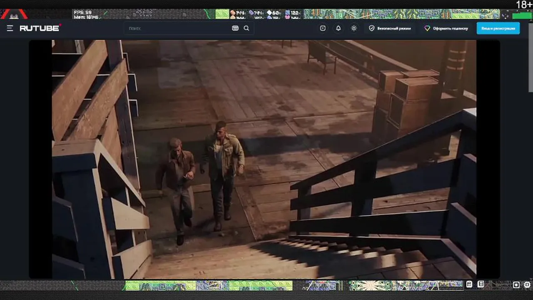Screen dimensions: 533x300
Task: Go to the RUTUBE home logo
Action: (x=40, y=28)
